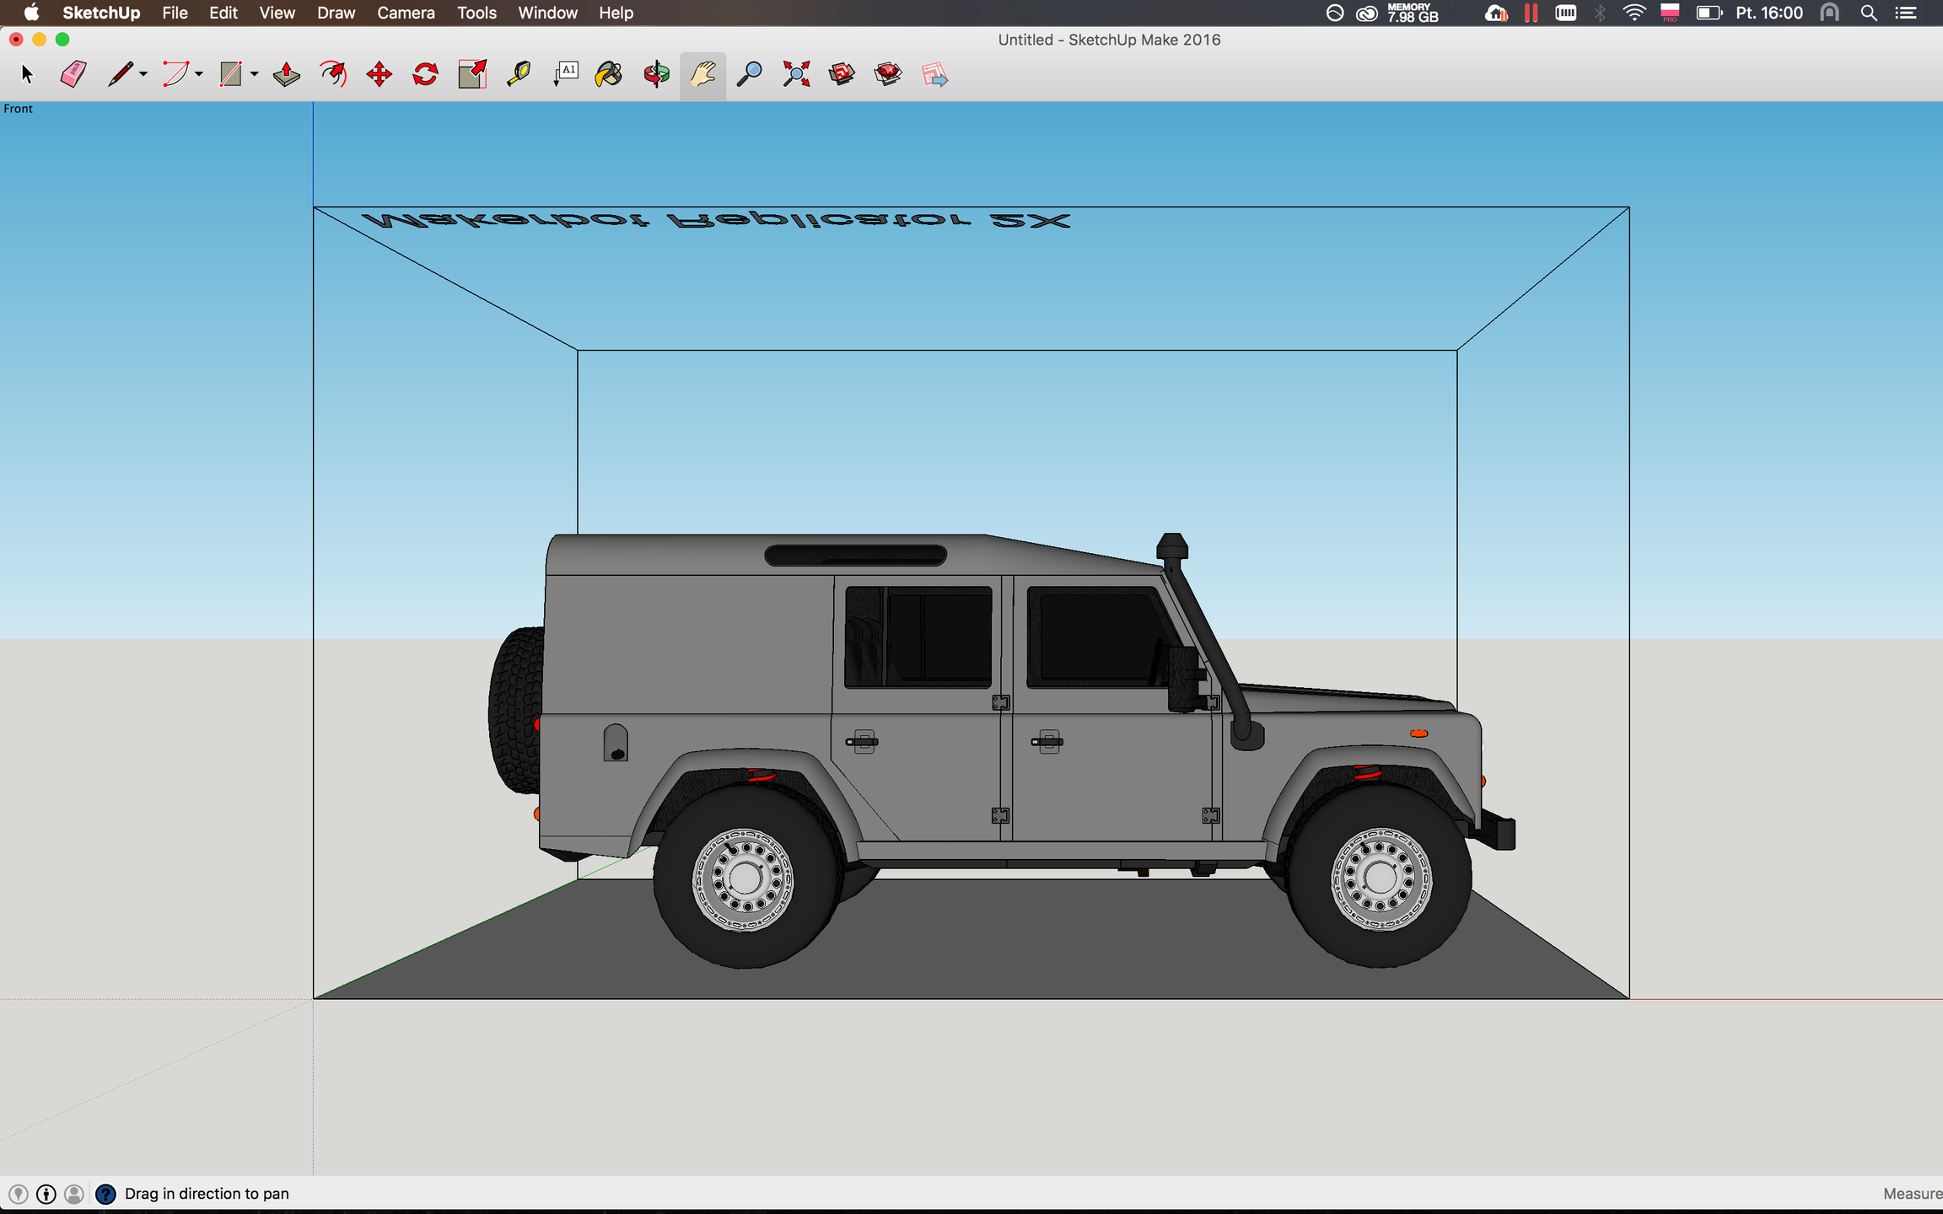Select the Pan hand tool
This screenshot has width=1943, height=1214.
pyautogui.click(x=702, y=75)
